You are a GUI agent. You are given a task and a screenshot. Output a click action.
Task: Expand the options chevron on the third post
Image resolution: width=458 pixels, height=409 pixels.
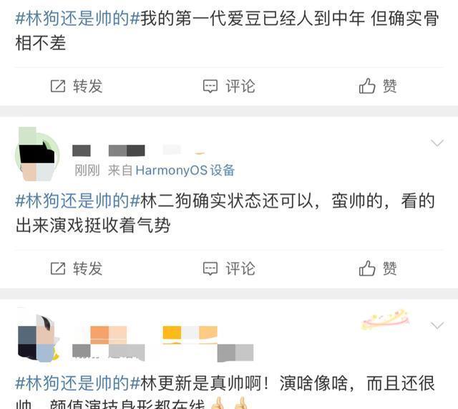(x=437, y=325)
